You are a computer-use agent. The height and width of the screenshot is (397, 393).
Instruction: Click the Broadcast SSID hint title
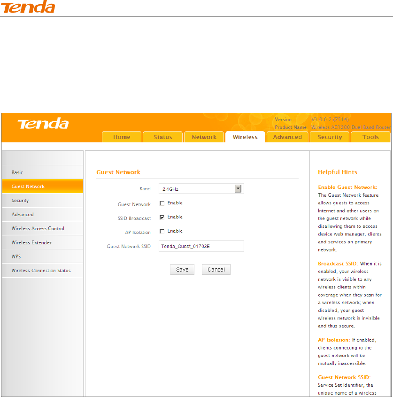338,264
